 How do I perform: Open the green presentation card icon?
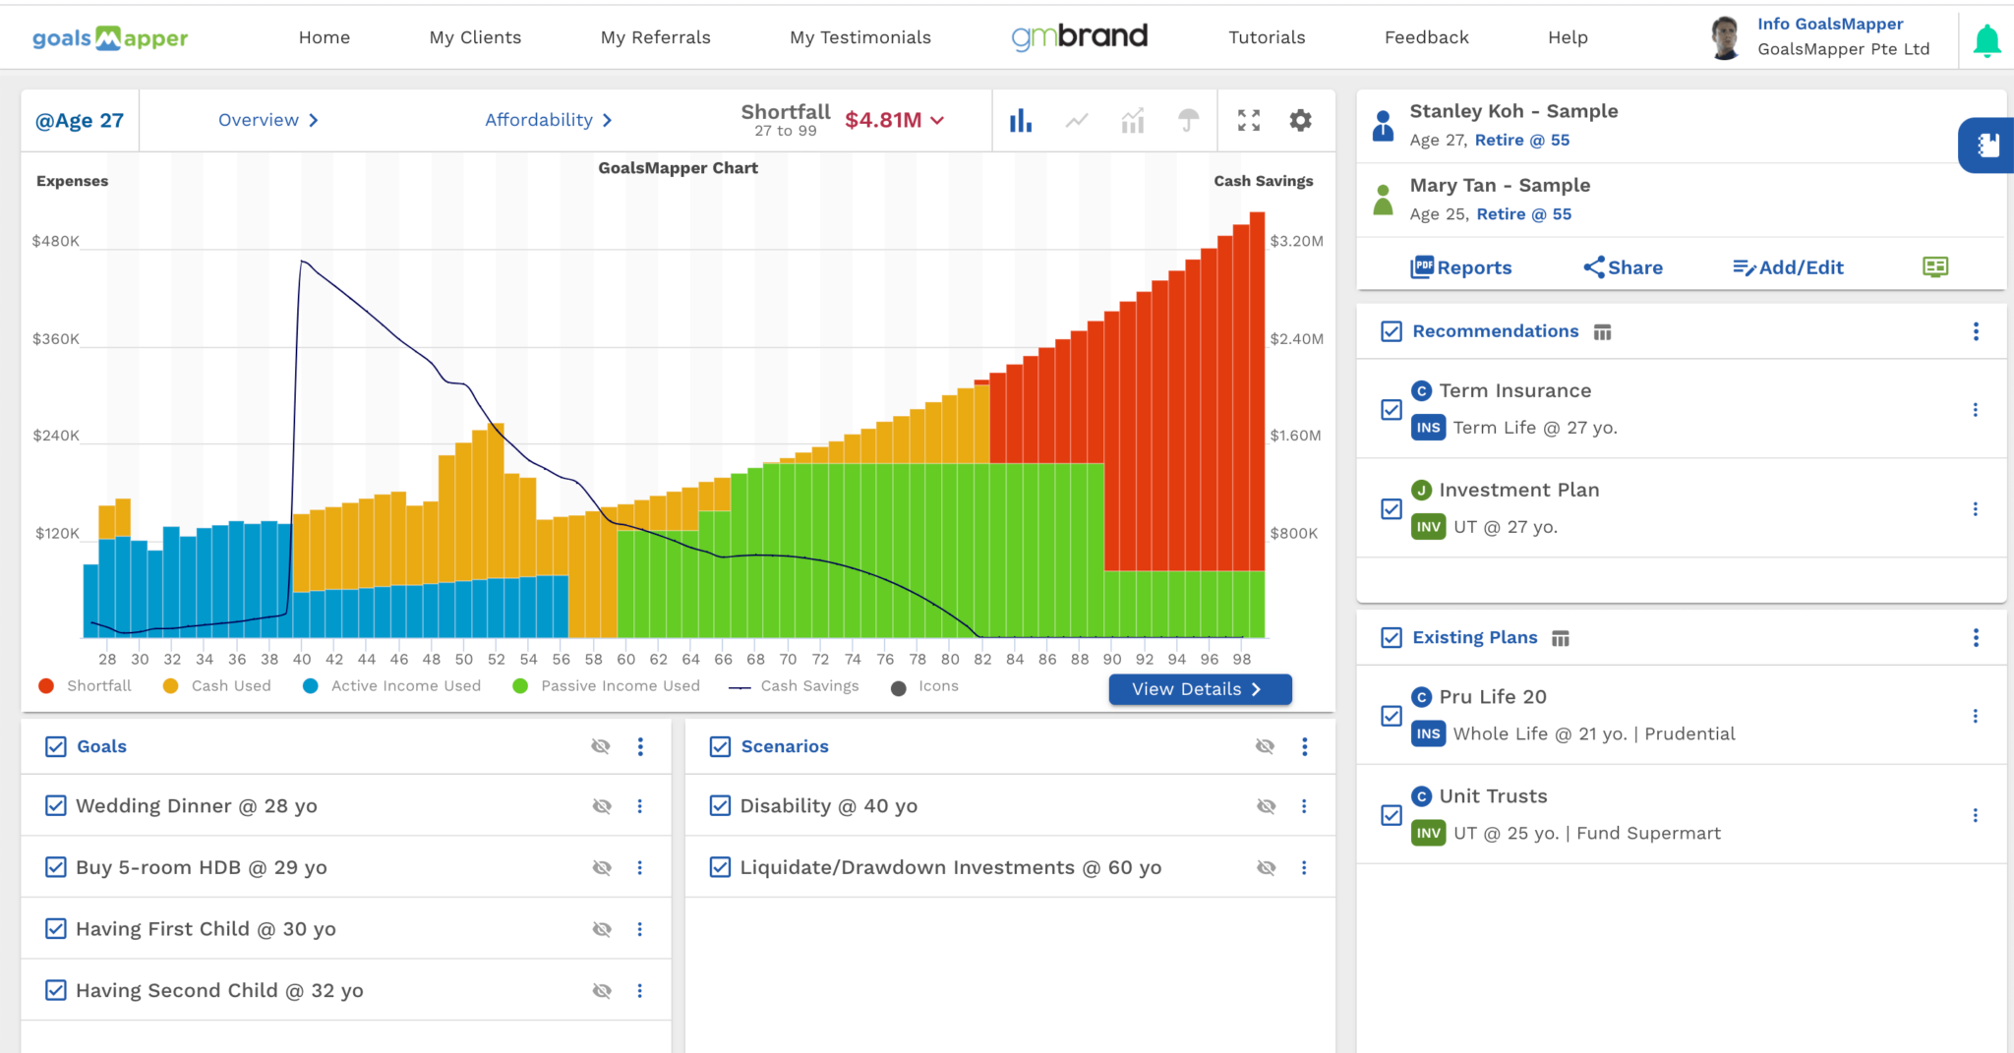click(x=1934, y=267)
